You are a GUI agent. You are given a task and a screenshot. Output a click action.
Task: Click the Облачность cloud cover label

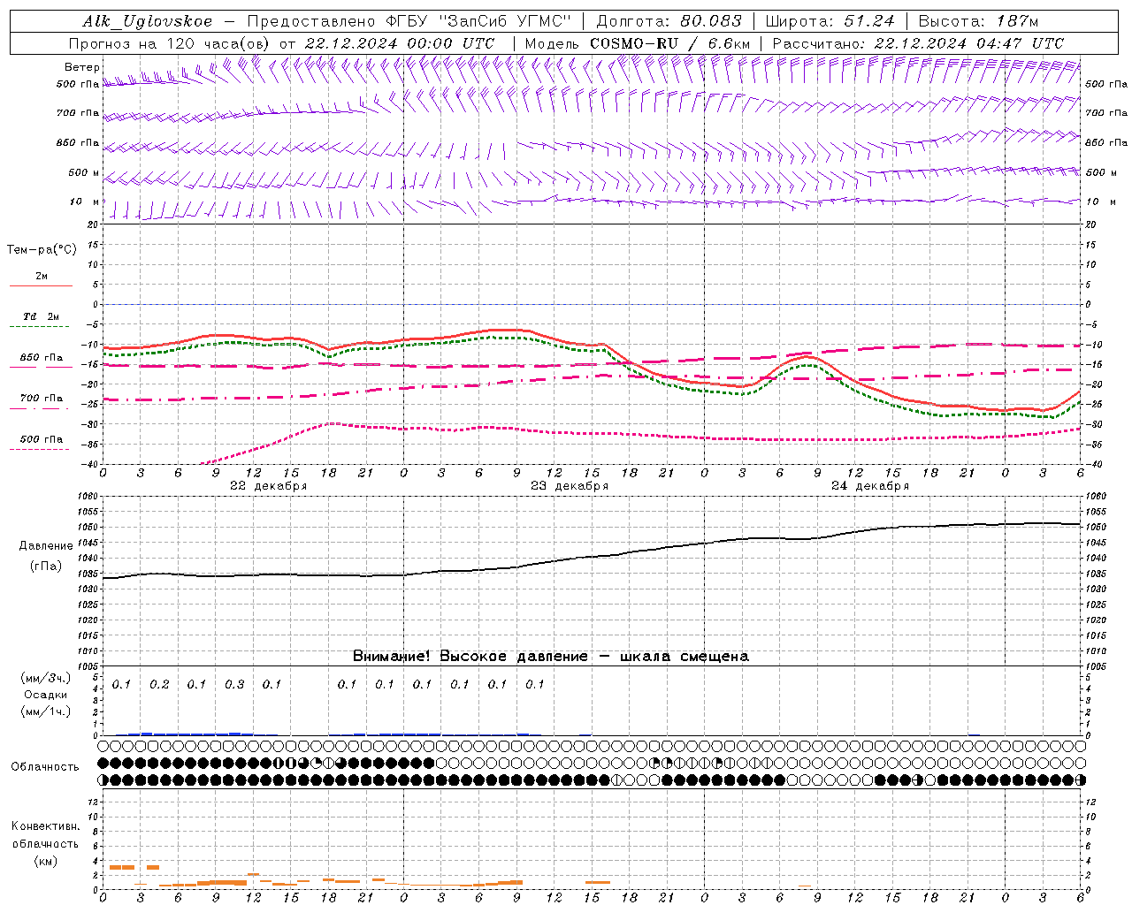click(45, 766)
